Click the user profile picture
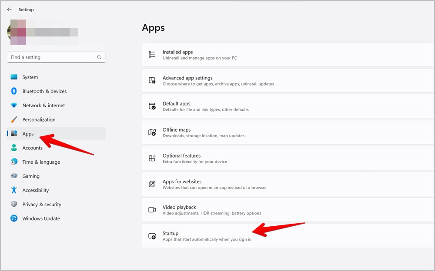This screenshot has height=271, width=435. (x=17, y=32)
